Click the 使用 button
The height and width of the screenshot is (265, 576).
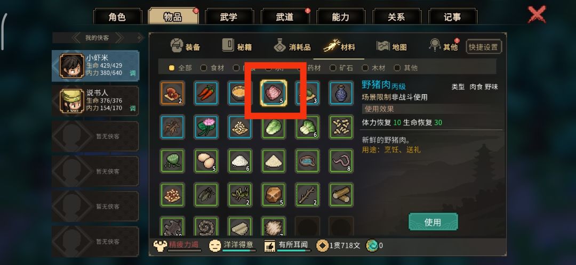(x=433, y=222)
